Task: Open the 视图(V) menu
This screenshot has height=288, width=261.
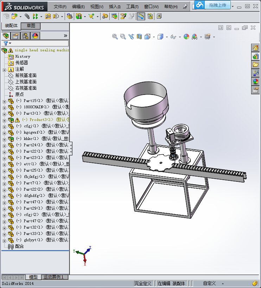Action: 97,7
